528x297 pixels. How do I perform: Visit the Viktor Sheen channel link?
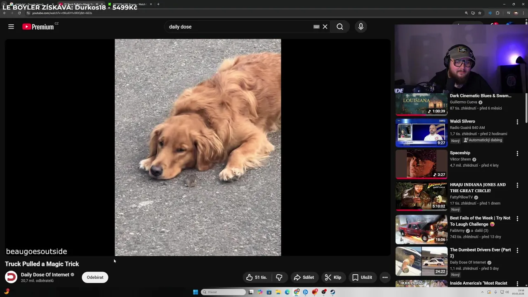point(460,159)
